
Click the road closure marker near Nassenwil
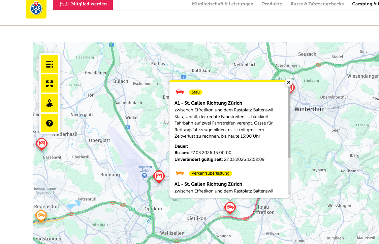[42, 144]
